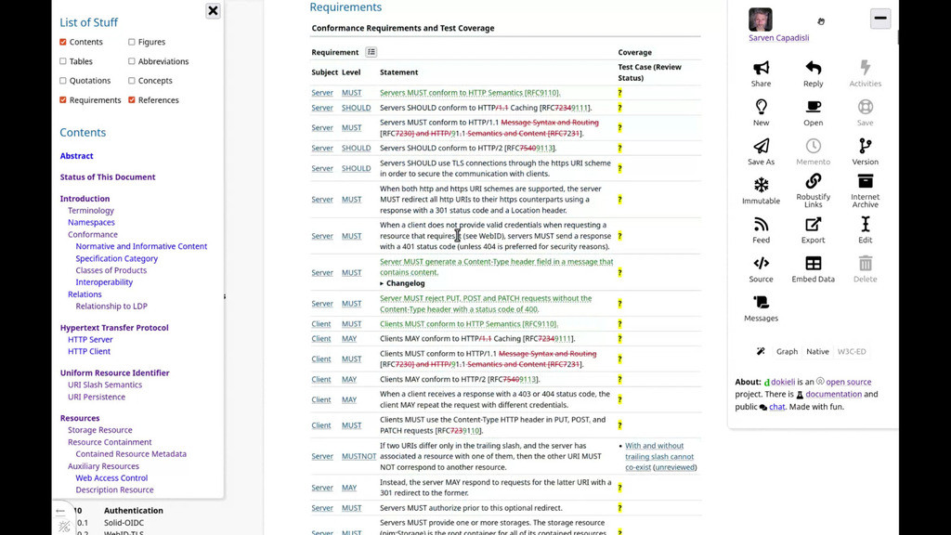This screenshot has width=951, height=535.
Task: Open the Activities lightning icon
Action: [865, 67]
